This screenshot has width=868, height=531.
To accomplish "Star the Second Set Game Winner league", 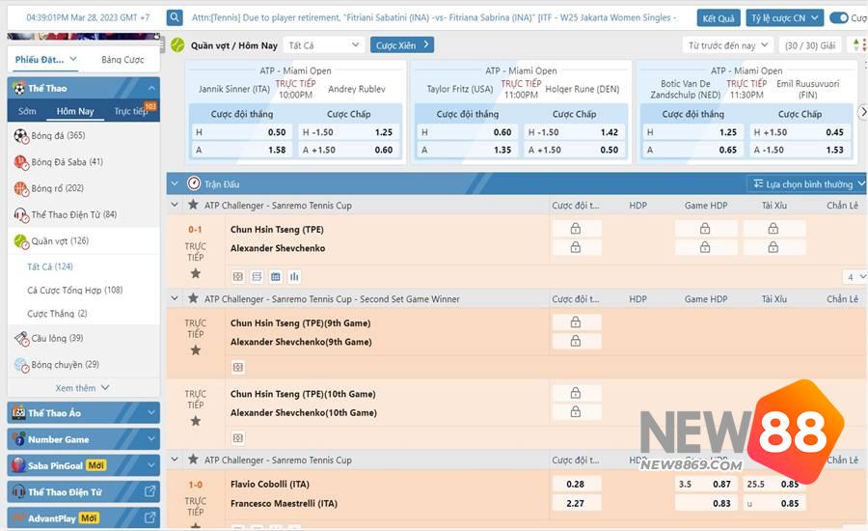I will coord(193,298).
